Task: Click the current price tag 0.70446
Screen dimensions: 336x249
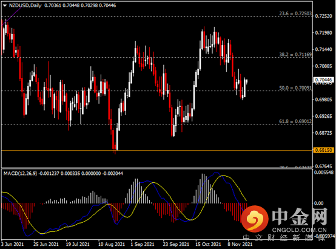Action: (324, 80)
